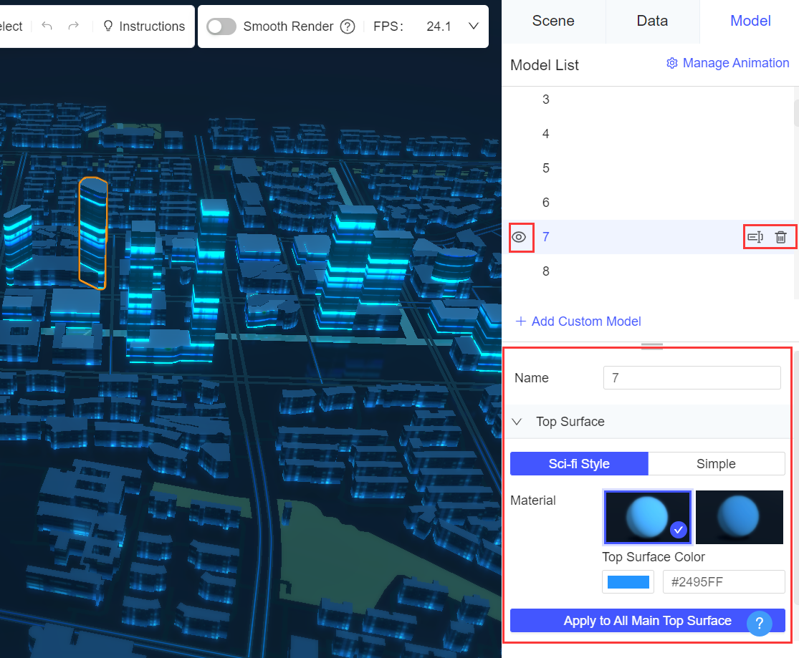Open the Top Surface Color swatch
The image size is (799, 658).
628,581
